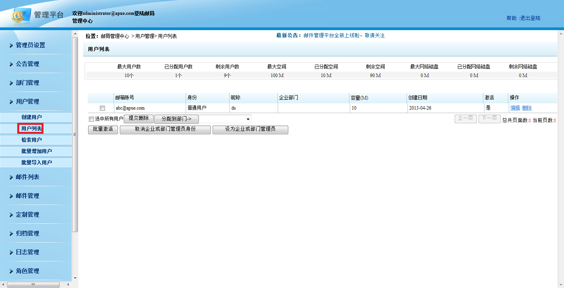This screenshot has height=288, width=564.
Task: Check the box for abc@apue.com
Action: pos(102,108)
